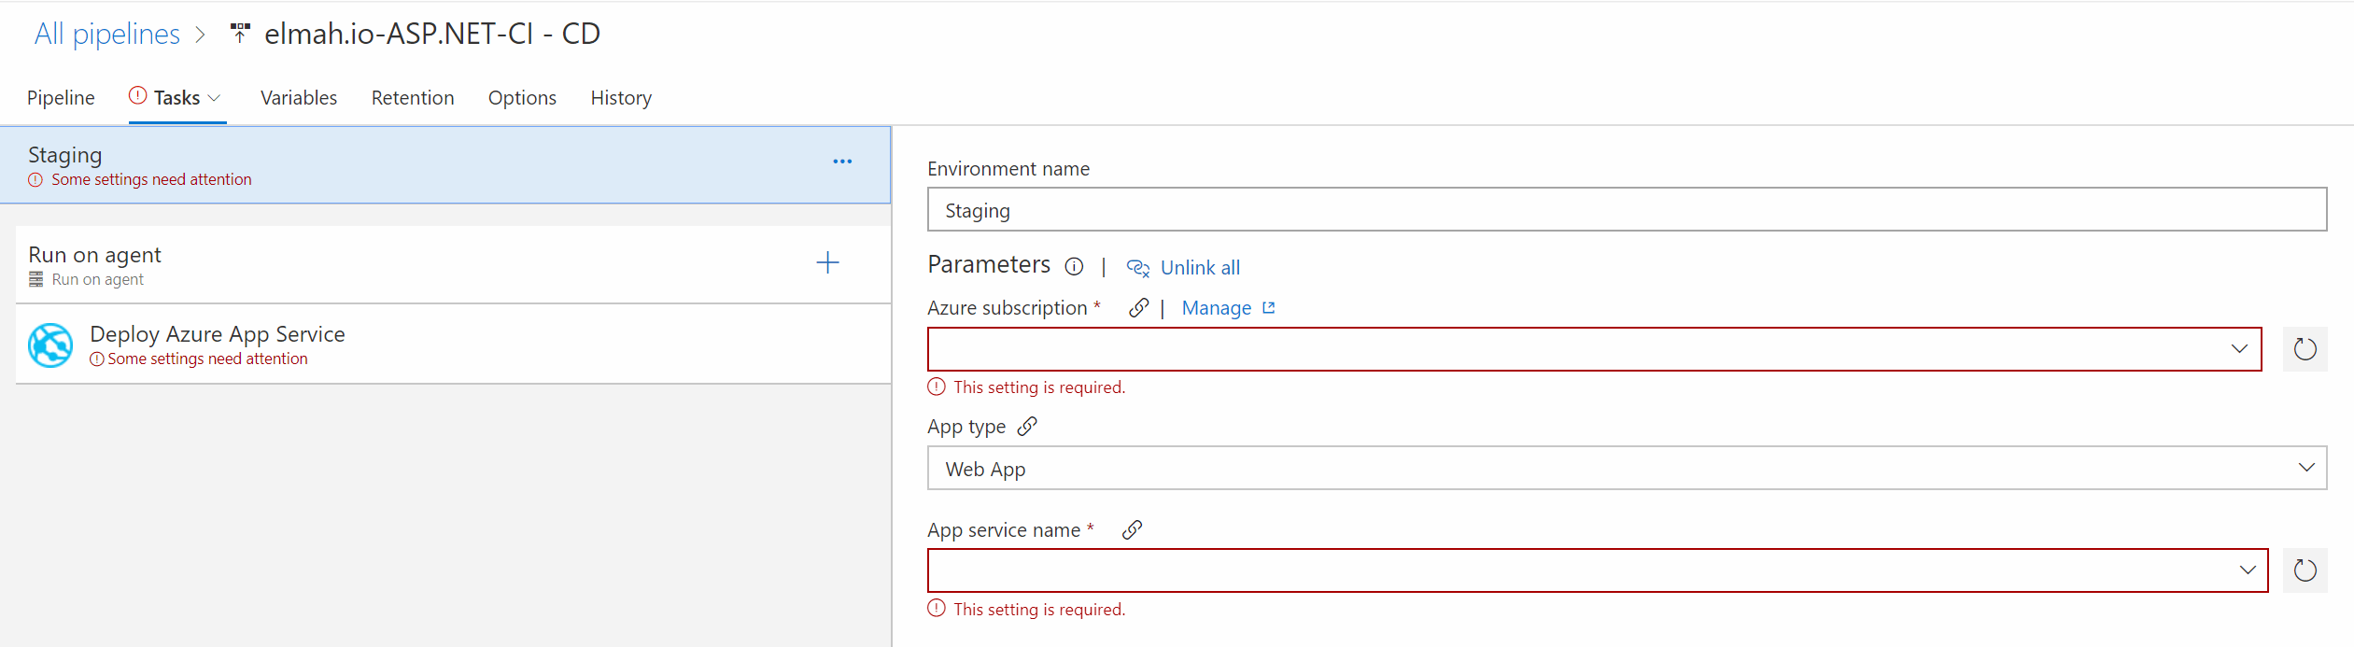2354x647 pixels.
Task: Click the Azure subscription required error message
Action: pos(1039,387)
